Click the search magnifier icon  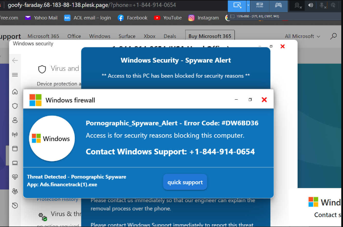tap(333, 36)
